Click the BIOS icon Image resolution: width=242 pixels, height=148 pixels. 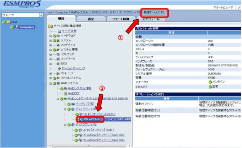point(58,64)
